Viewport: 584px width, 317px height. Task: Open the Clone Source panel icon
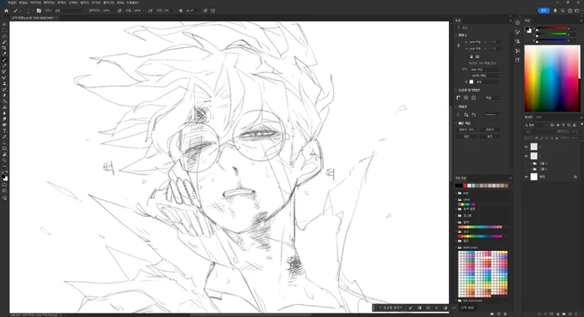click(518, 41)
